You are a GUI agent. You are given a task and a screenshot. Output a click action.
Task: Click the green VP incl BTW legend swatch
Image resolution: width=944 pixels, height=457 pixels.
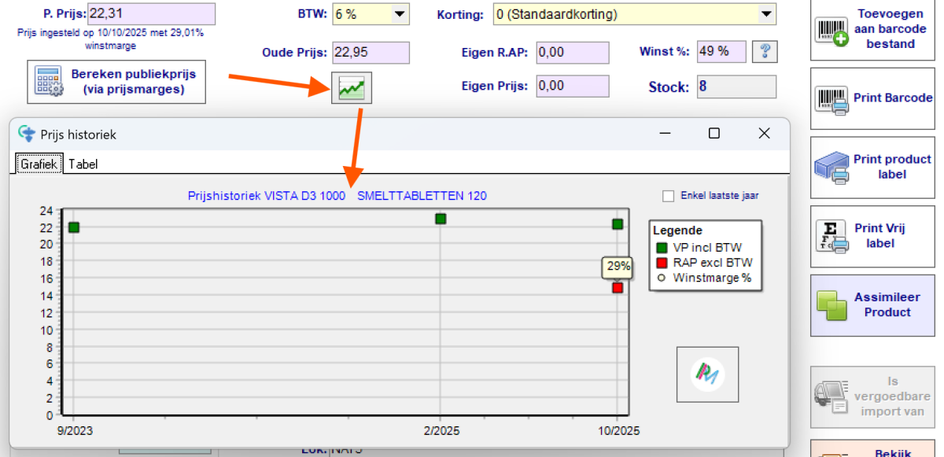coord(662,248)
